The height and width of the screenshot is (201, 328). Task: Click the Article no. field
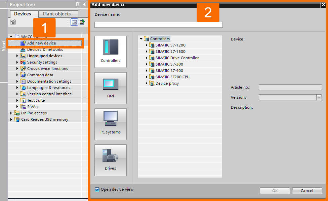[290, 87]
